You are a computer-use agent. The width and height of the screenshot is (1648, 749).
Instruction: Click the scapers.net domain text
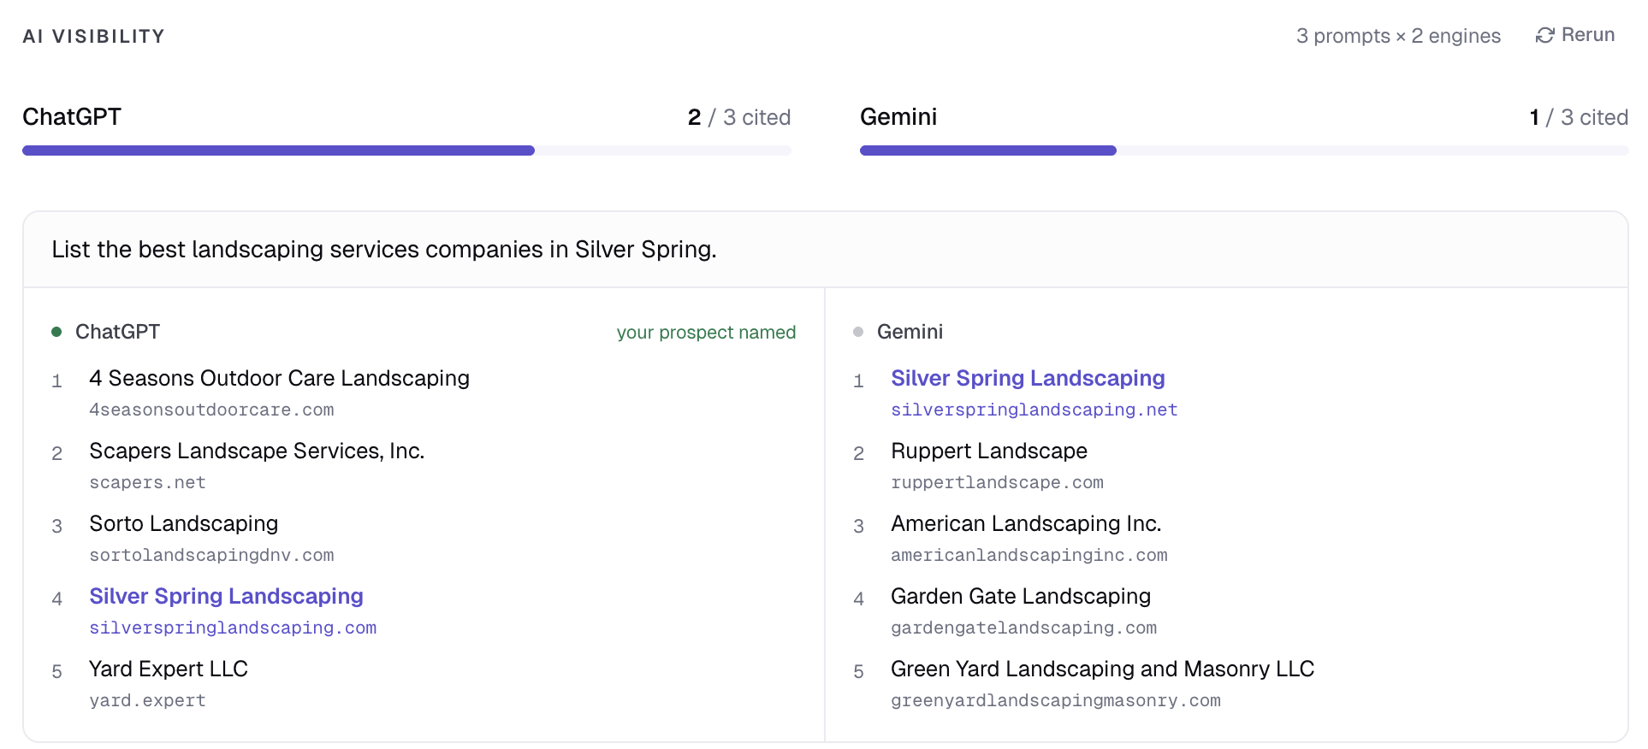coord(147,483)
